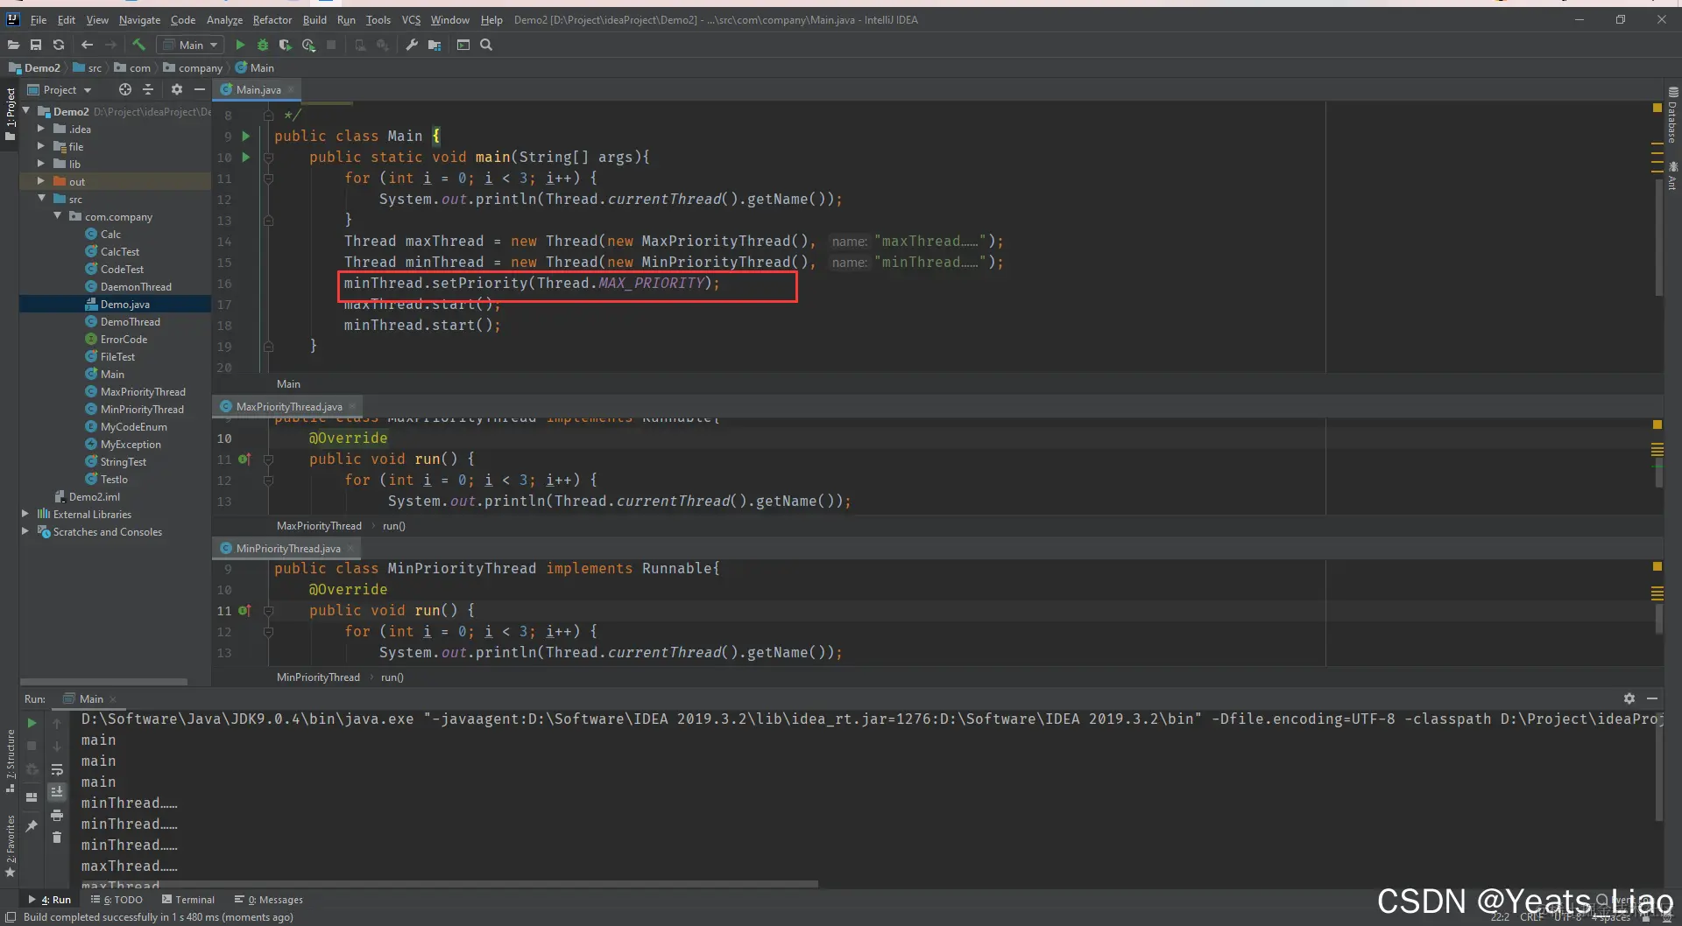The height and width of the screenshot is (926, 1682).
Task: Select the MaxPriorityThread.java tab
Action: pos(288,406)
